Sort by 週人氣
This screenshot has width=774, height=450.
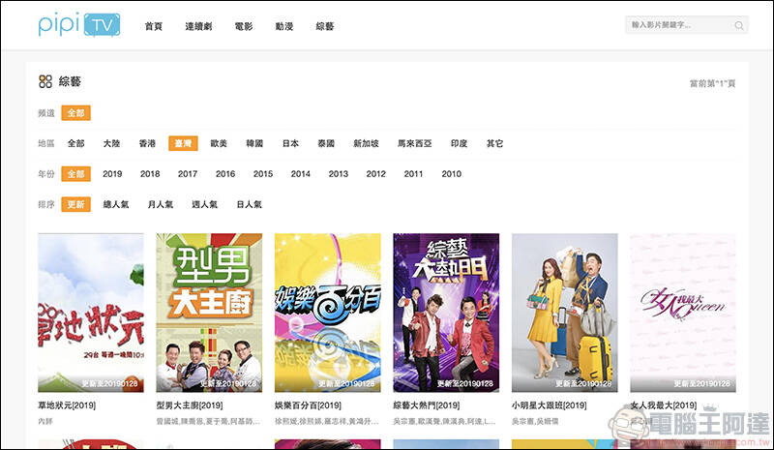tap(205, 204)
